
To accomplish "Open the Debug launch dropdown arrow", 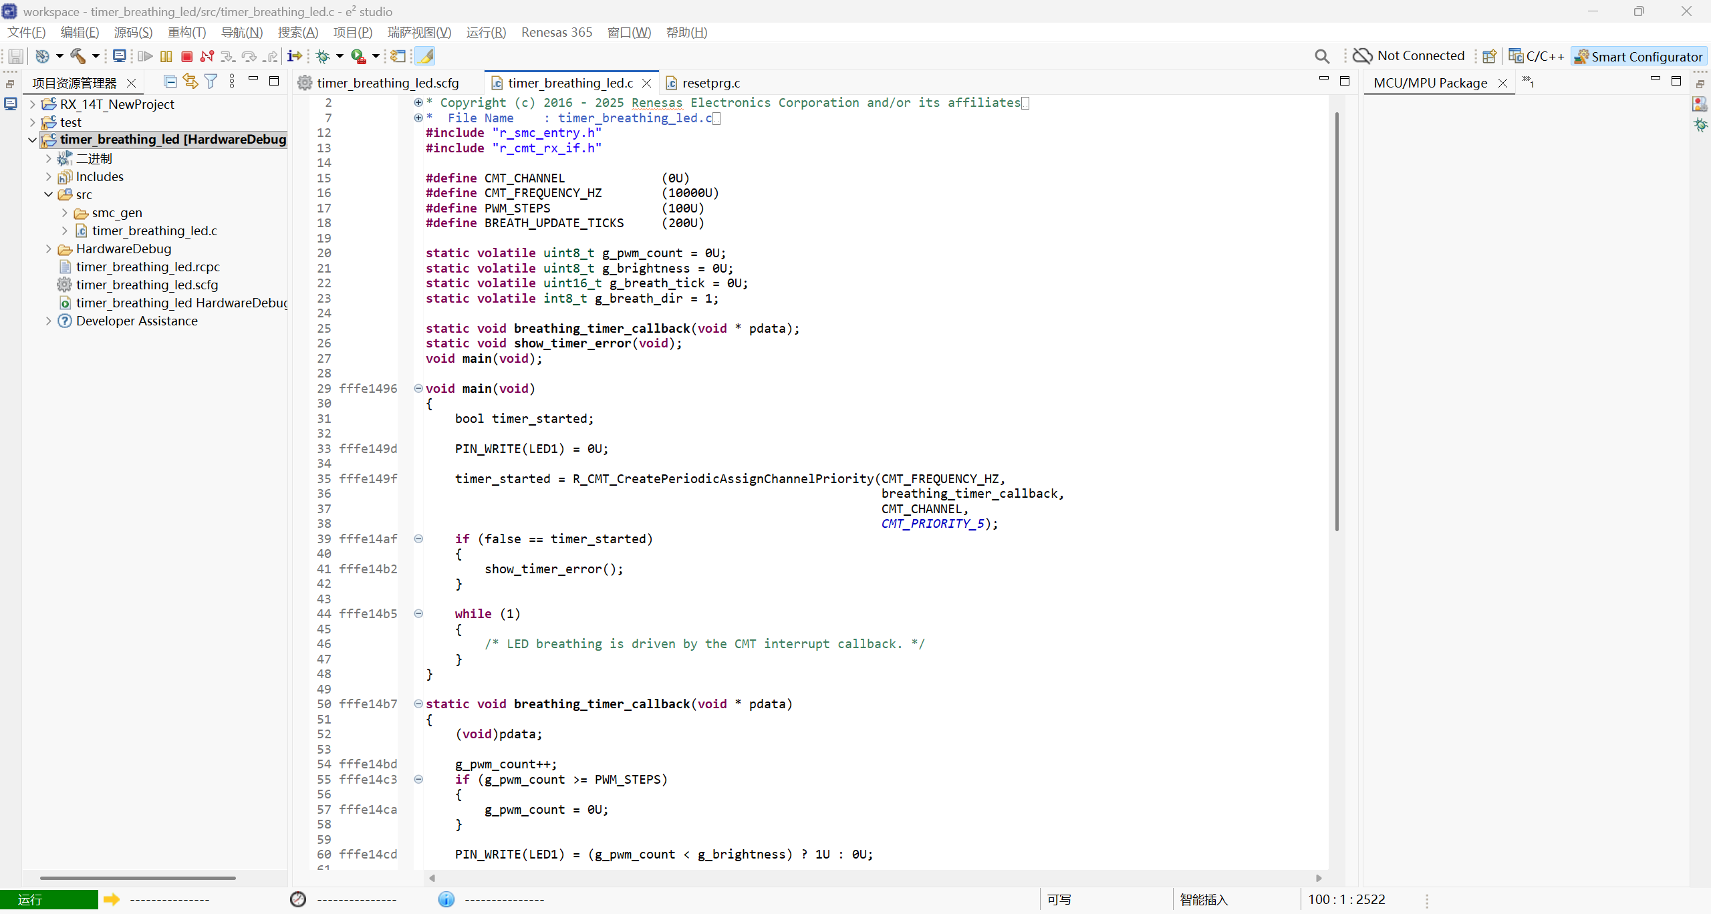I will point(340,56).
